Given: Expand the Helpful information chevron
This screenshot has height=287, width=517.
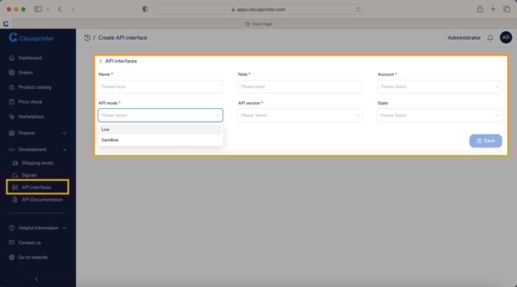Looking at the screenshot, I should click(x=65, y=228).
